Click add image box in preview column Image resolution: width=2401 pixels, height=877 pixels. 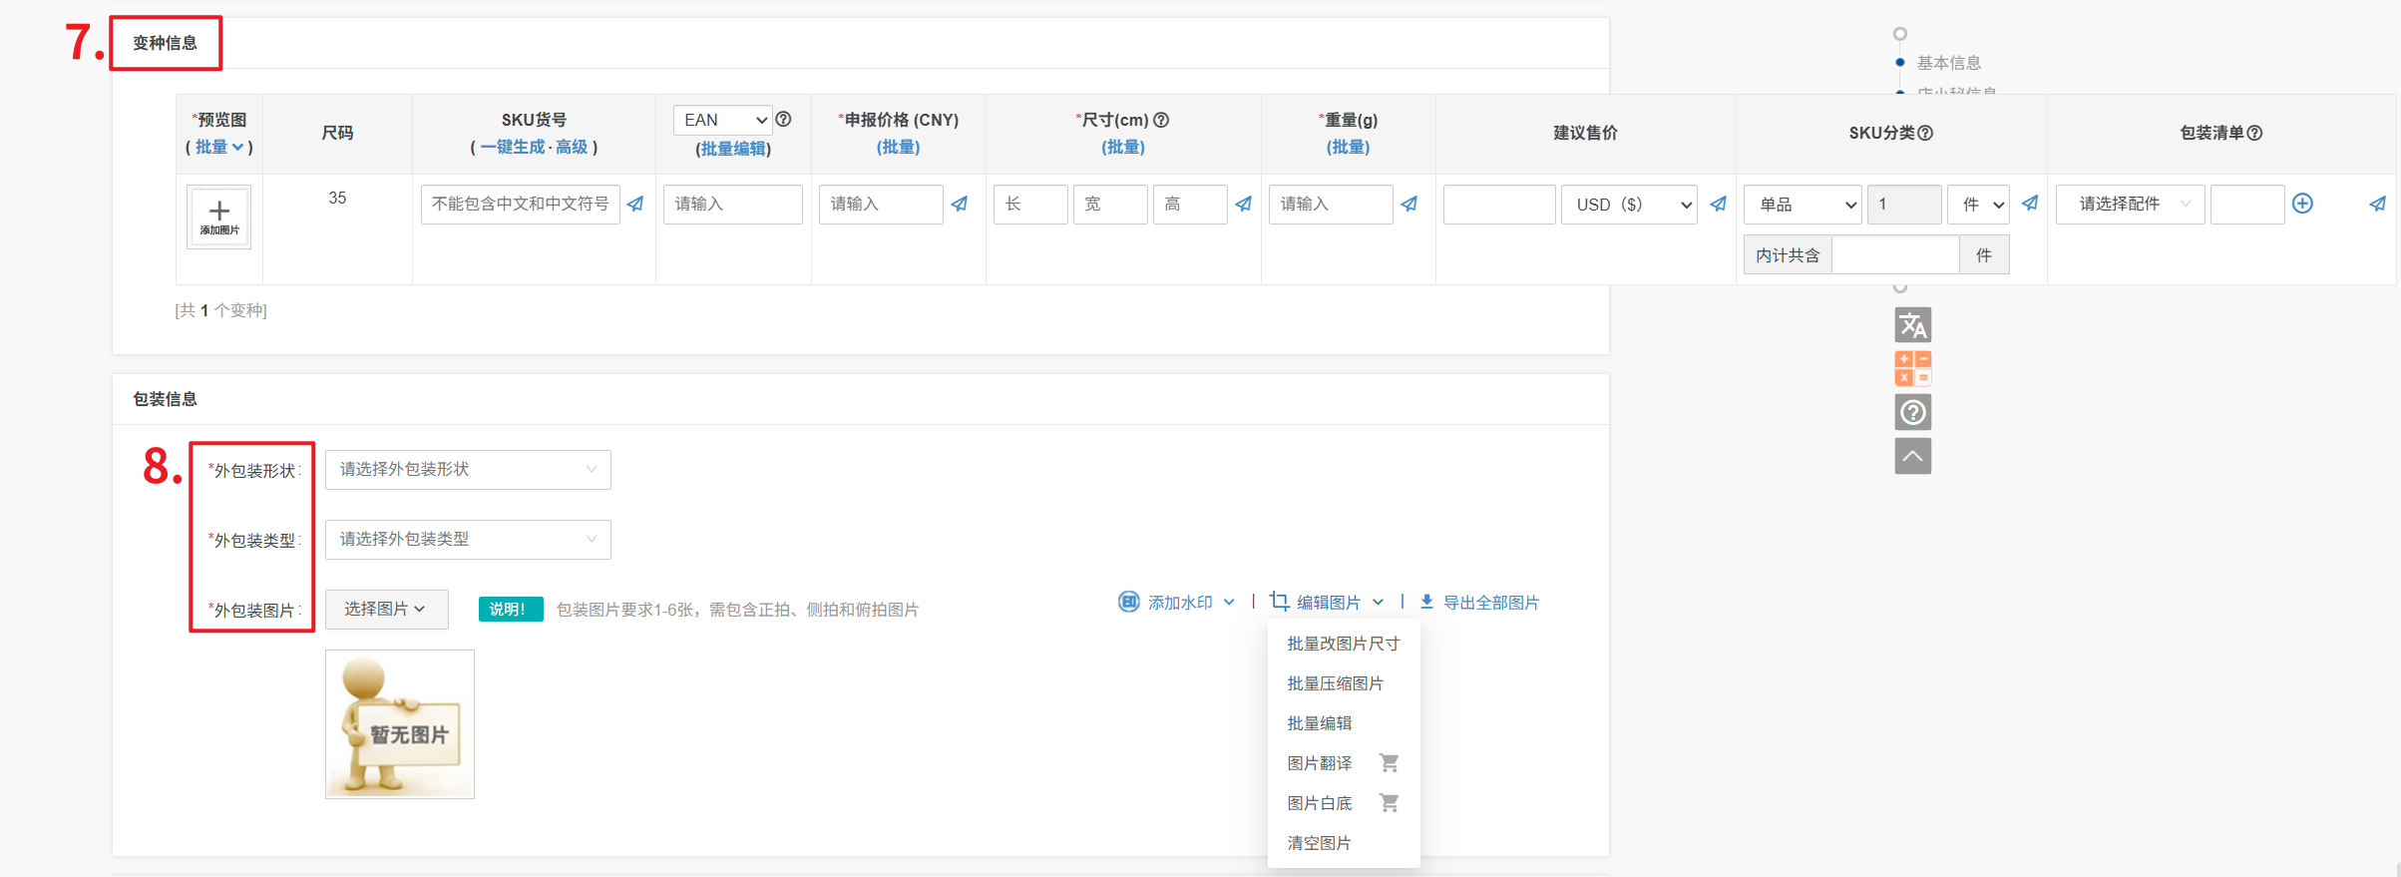(x=219, y=217)
